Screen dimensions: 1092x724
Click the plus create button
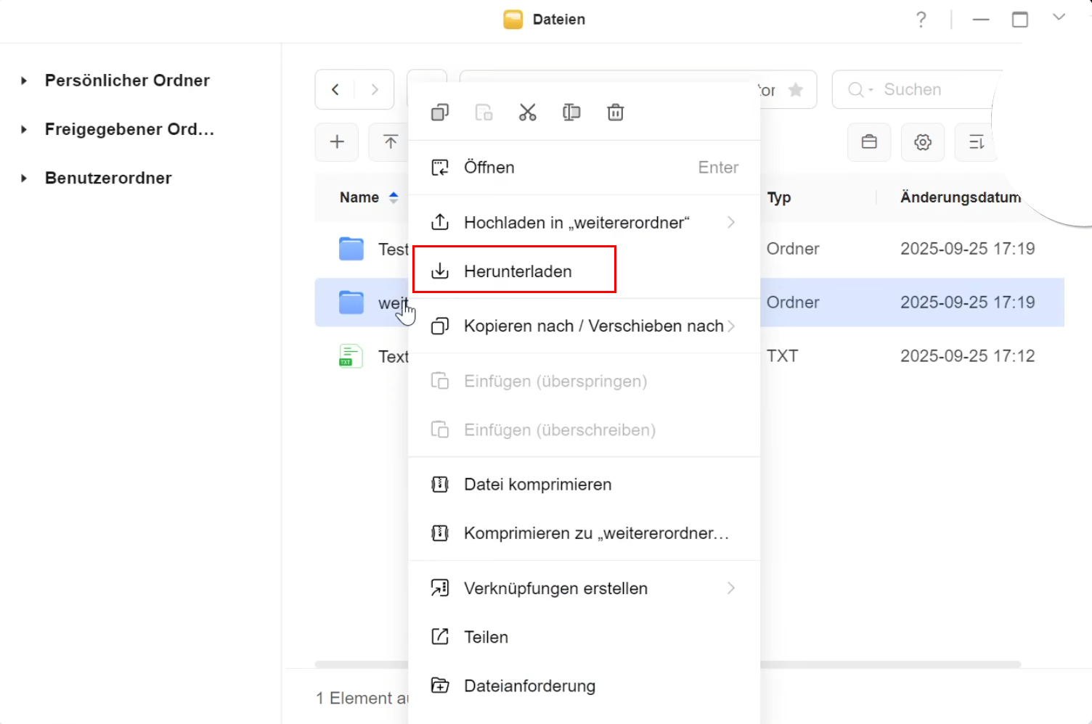tap(337, 141)
